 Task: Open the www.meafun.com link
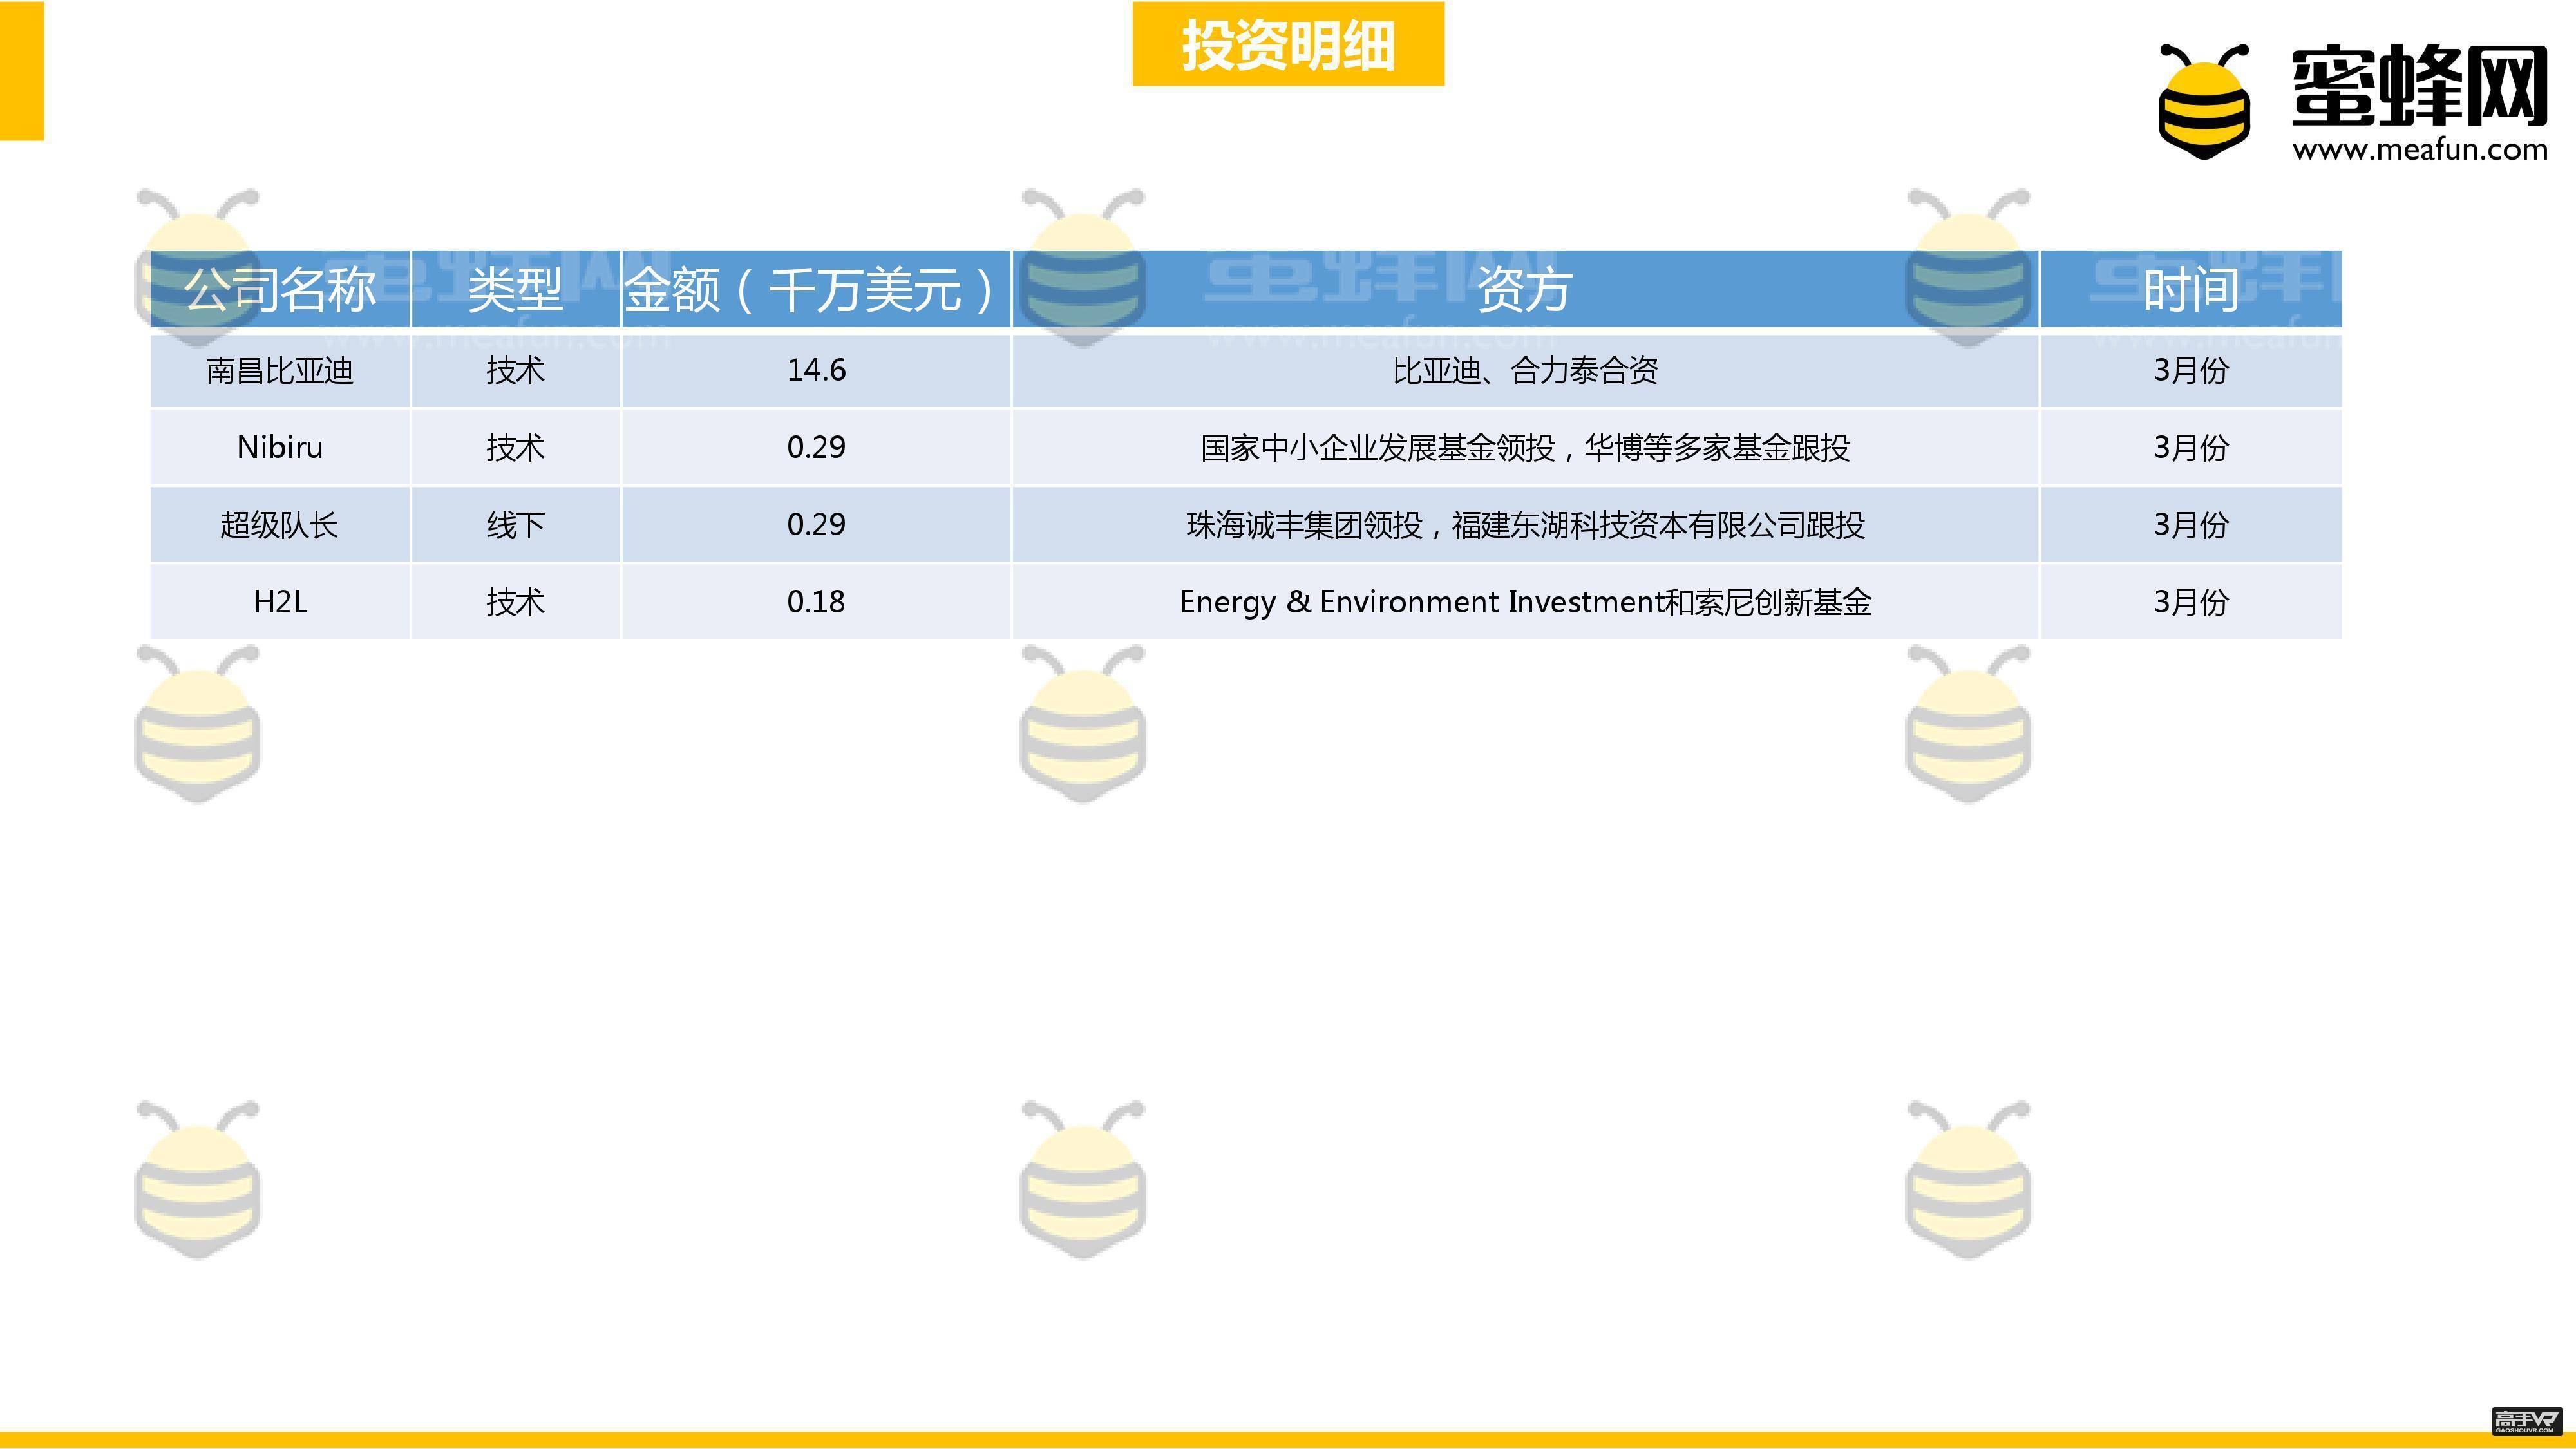click(x=2420, y=150)
